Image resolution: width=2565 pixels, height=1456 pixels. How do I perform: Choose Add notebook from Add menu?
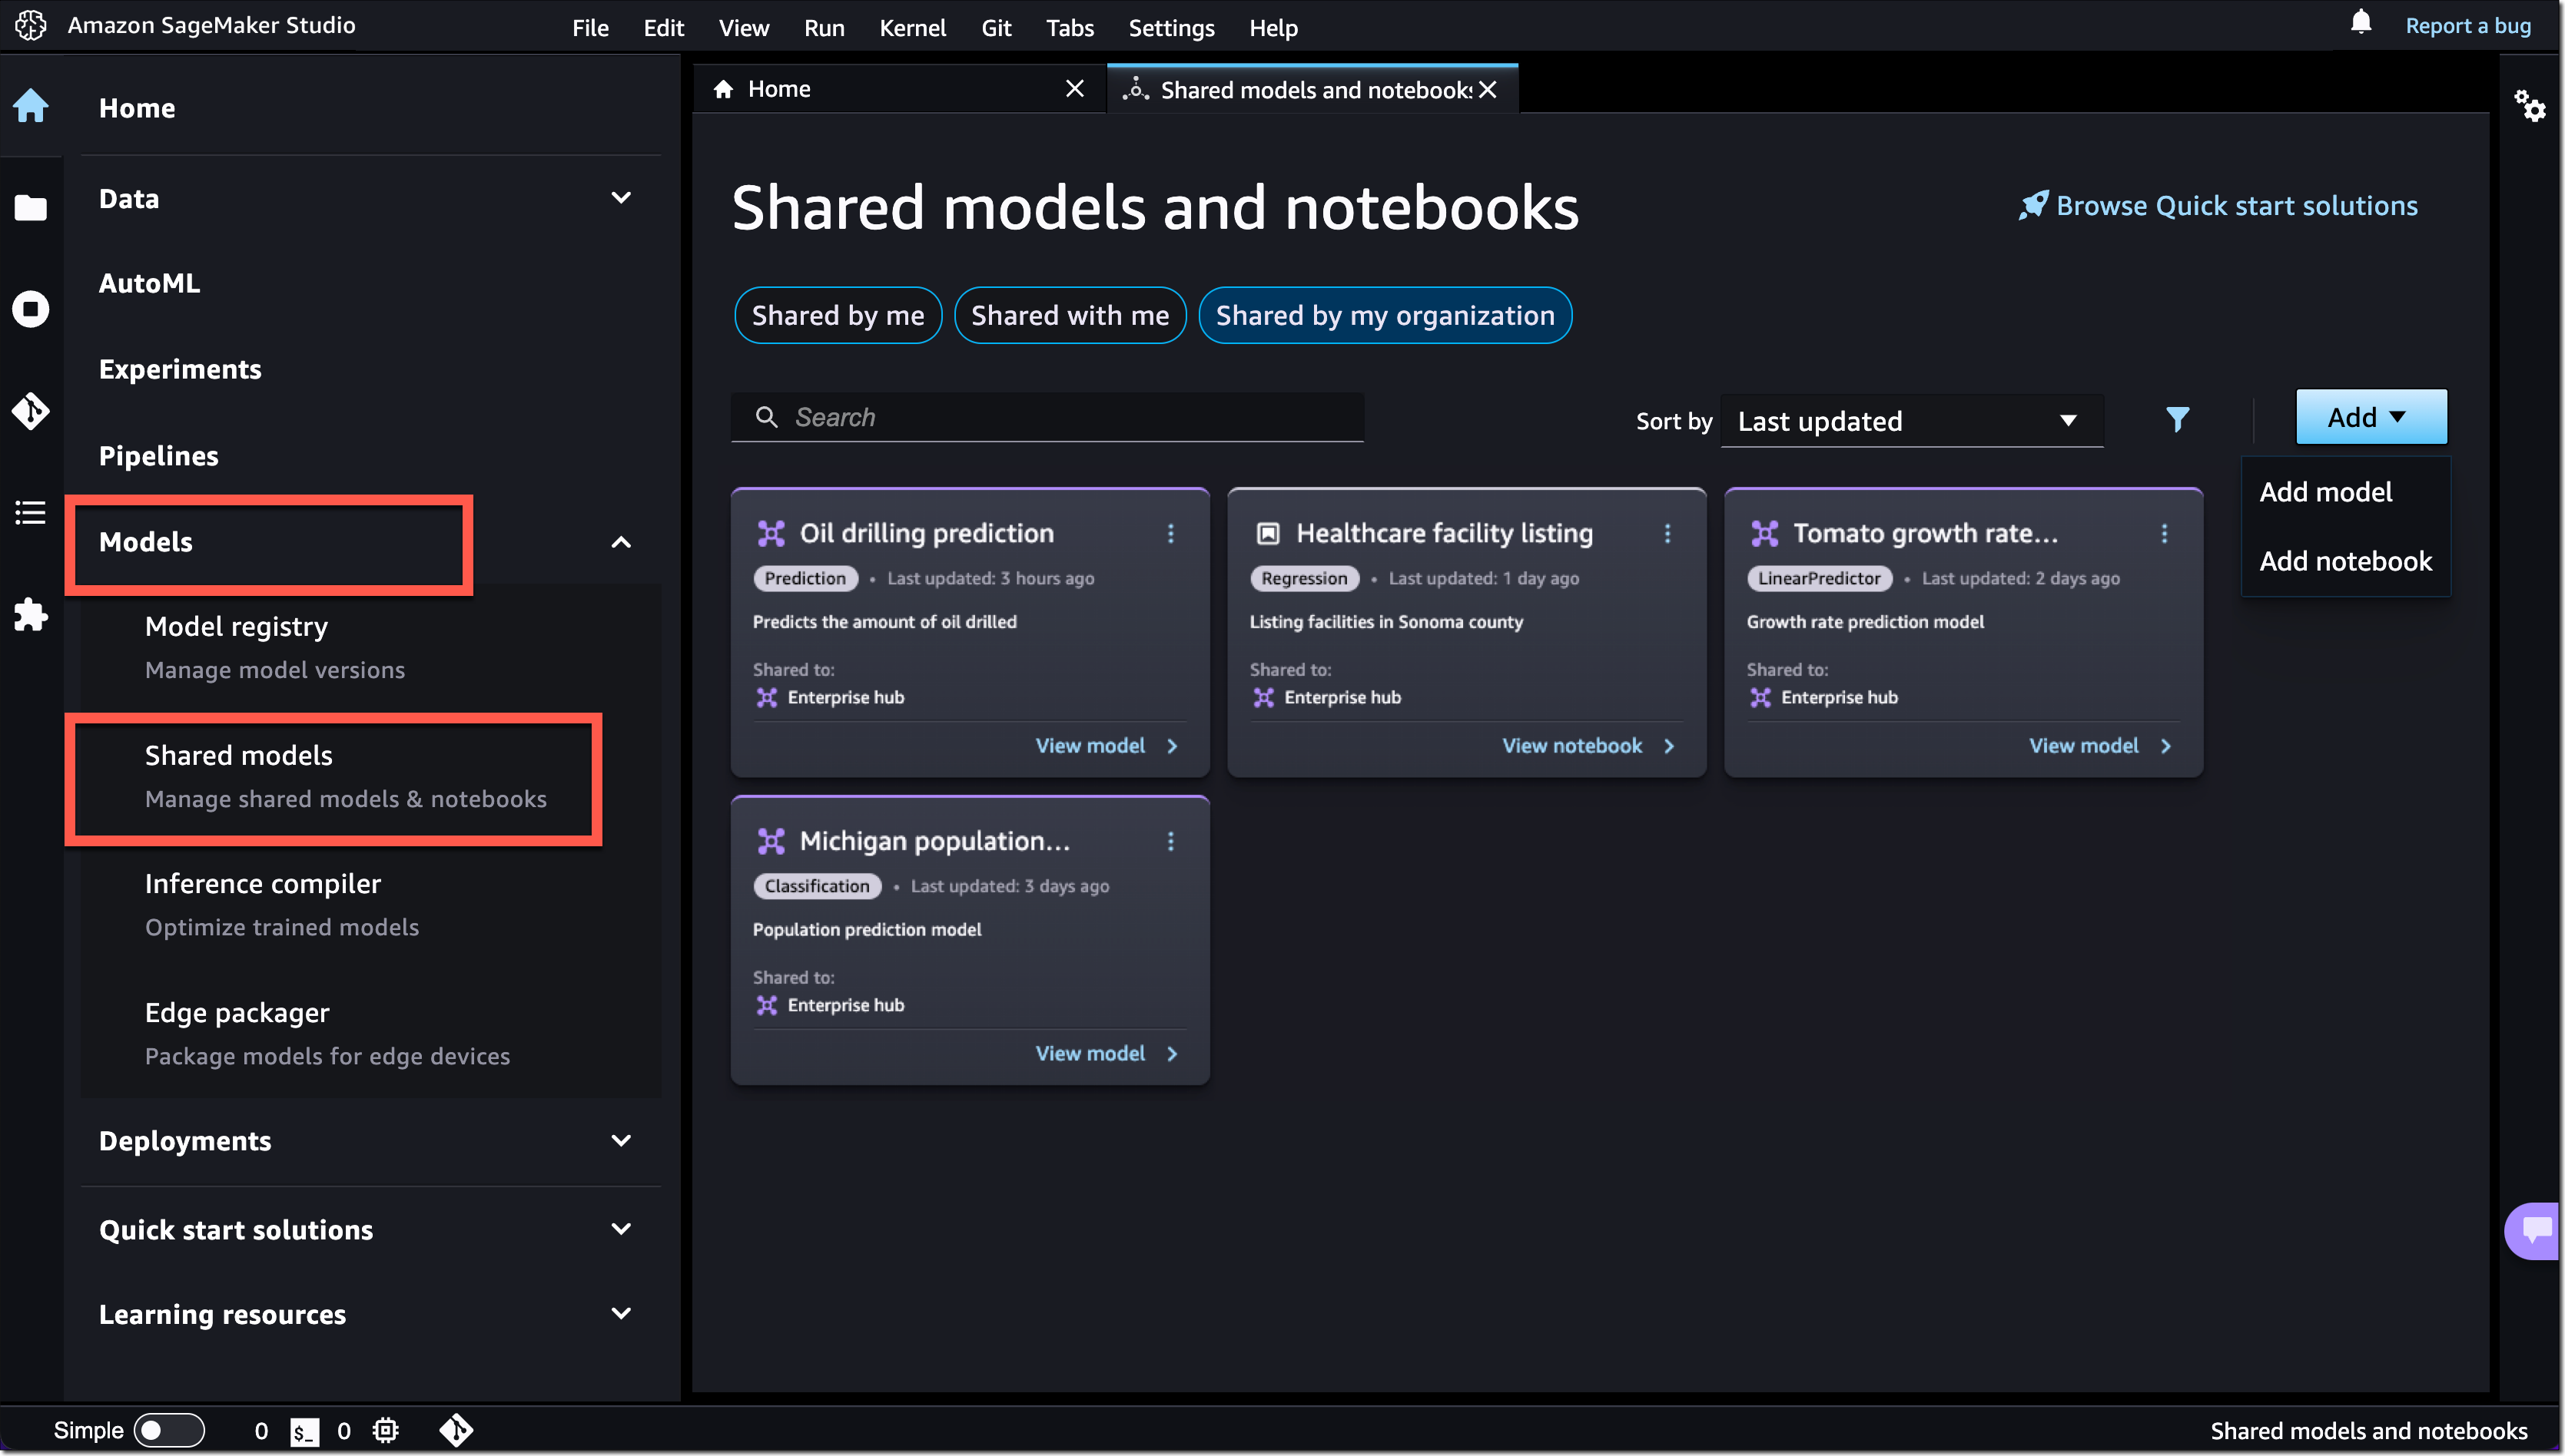[x=2345, y=561]
